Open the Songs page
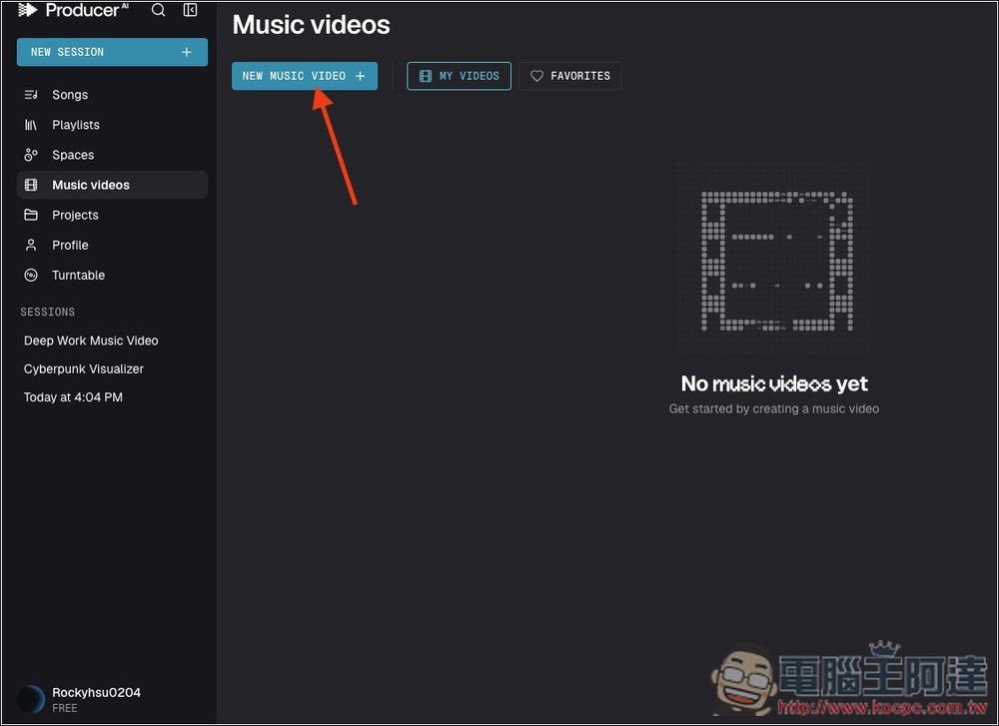The height and width of the screenshot is (726, 999). click(112, 95)
